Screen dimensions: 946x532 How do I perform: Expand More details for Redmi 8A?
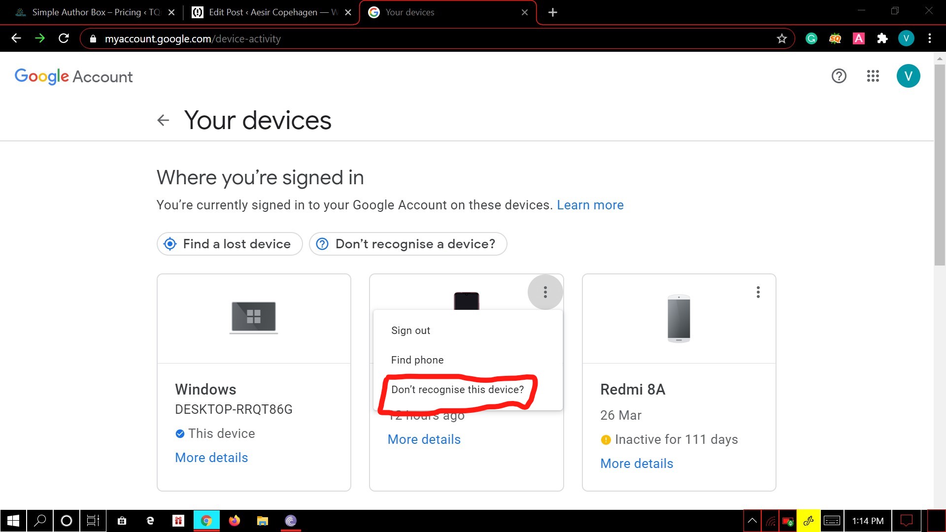click(636, 463)
